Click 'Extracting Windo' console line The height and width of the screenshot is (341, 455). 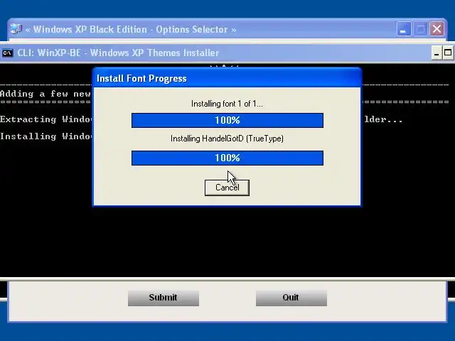[46, 119]
